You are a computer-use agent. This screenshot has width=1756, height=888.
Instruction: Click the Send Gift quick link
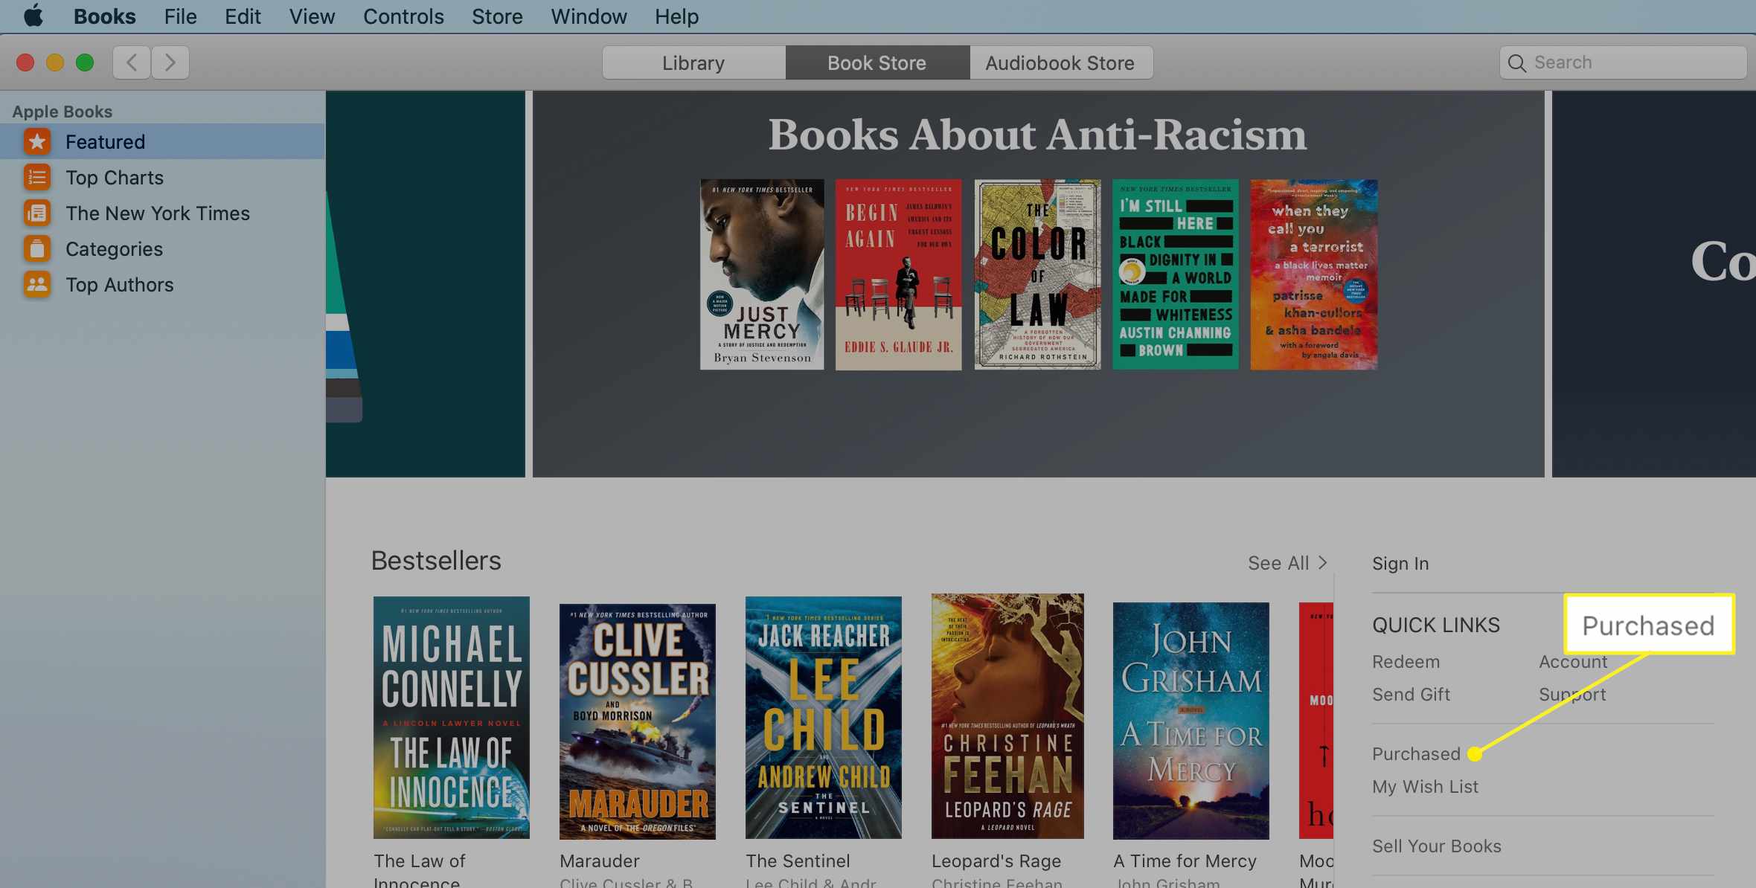(x=1411, y=694)
